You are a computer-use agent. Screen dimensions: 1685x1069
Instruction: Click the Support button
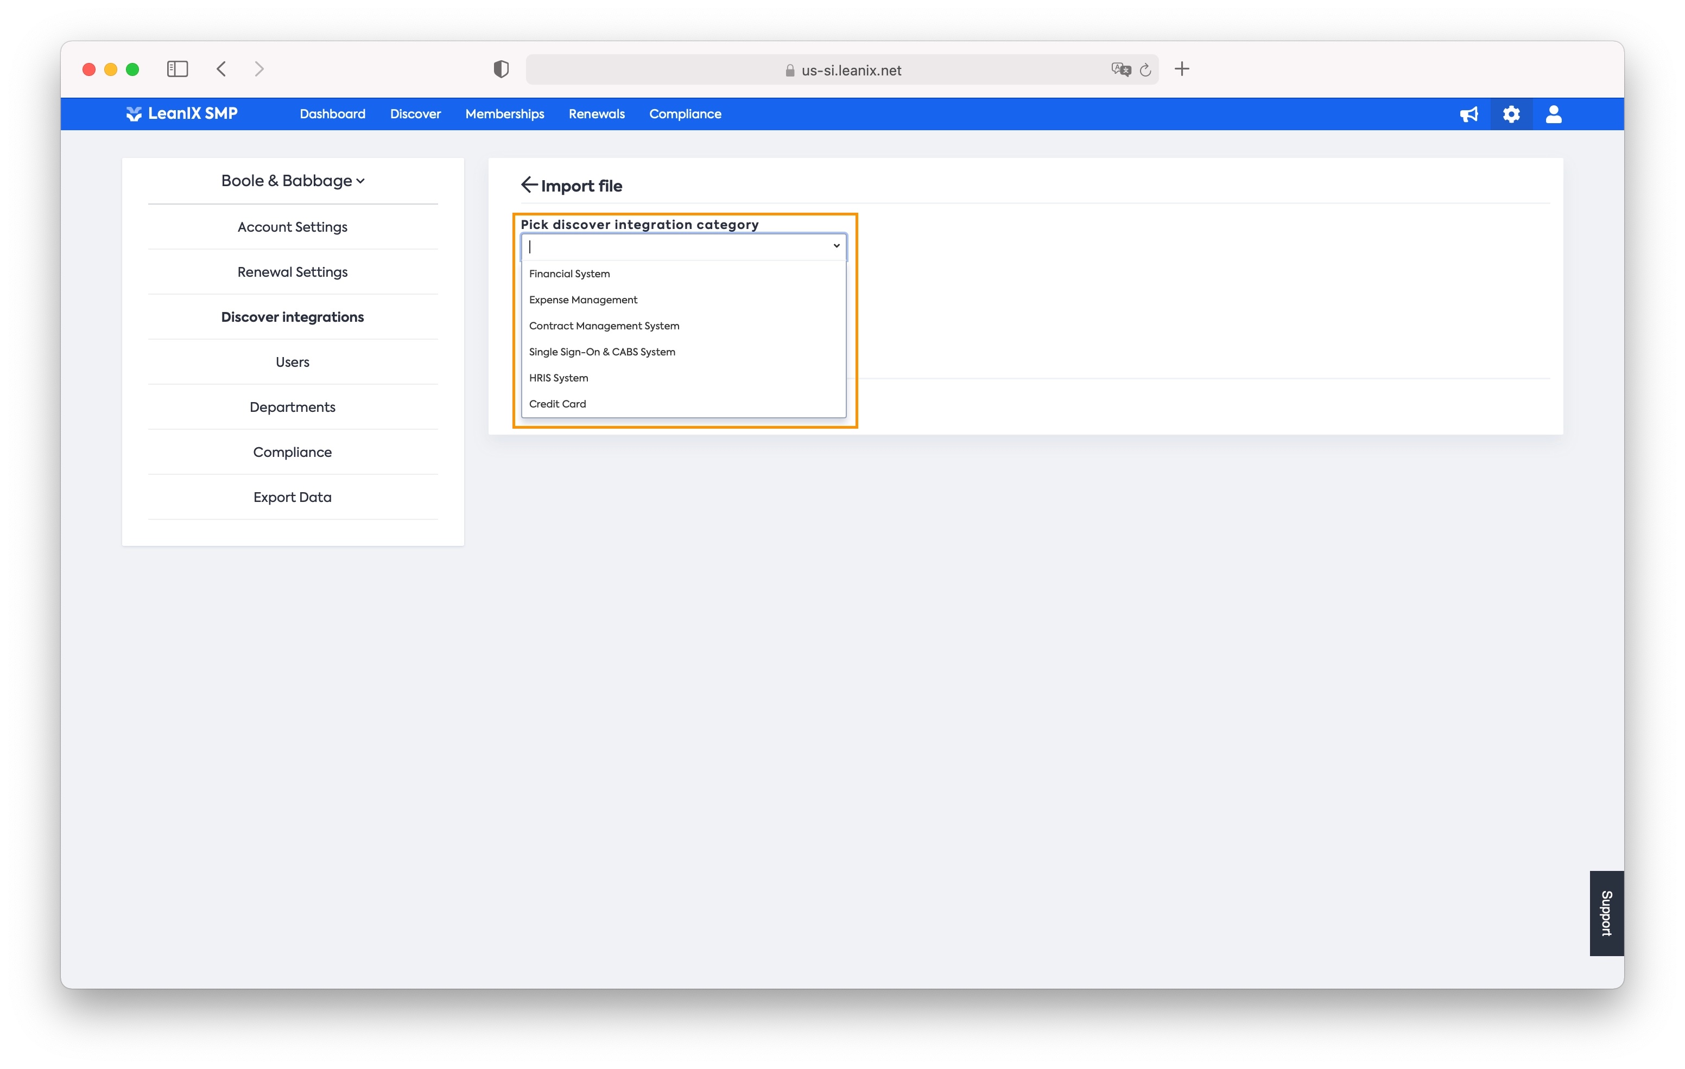(x=1606, y=912)
